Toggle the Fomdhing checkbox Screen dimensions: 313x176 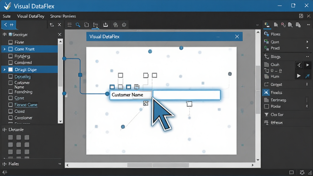coord(11,92)
